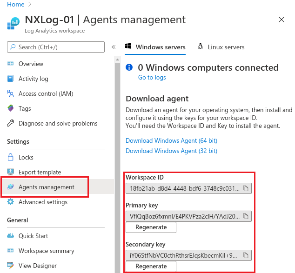Click the Diagnose wrench icon
This screenshot has width=295, height=273.
pyautogui.click(x=10, y=123)
